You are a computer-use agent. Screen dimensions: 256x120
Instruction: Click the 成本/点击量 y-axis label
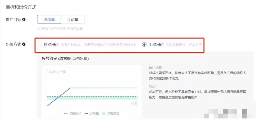click(x=57, y=72)
